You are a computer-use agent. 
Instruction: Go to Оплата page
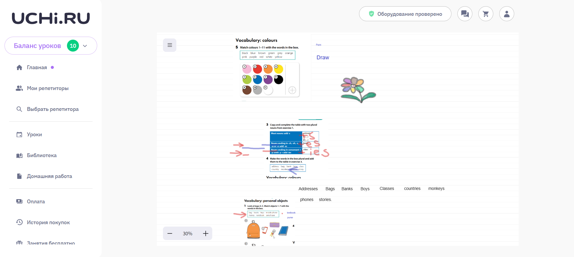click(x=36, y=202)
